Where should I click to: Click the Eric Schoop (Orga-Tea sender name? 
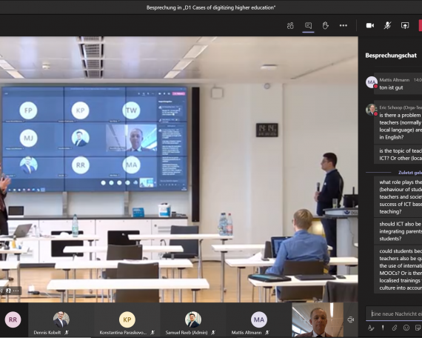coord(401,107)
